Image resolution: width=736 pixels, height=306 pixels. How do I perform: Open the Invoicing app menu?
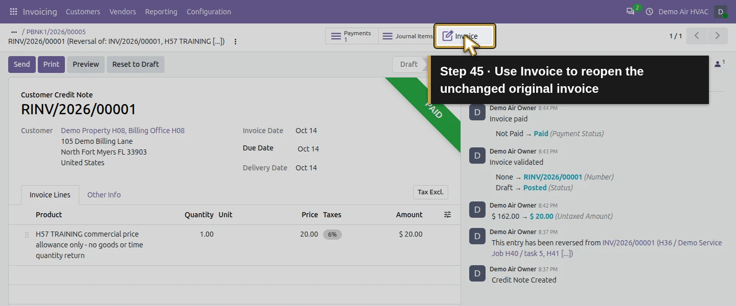click(40, 11)
